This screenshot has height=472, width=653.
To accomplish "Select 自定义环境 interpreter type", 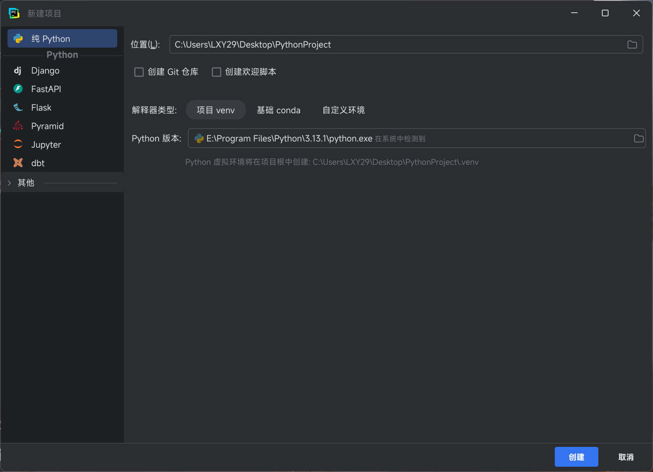I will pyautogui.click(x=344, y=110).
